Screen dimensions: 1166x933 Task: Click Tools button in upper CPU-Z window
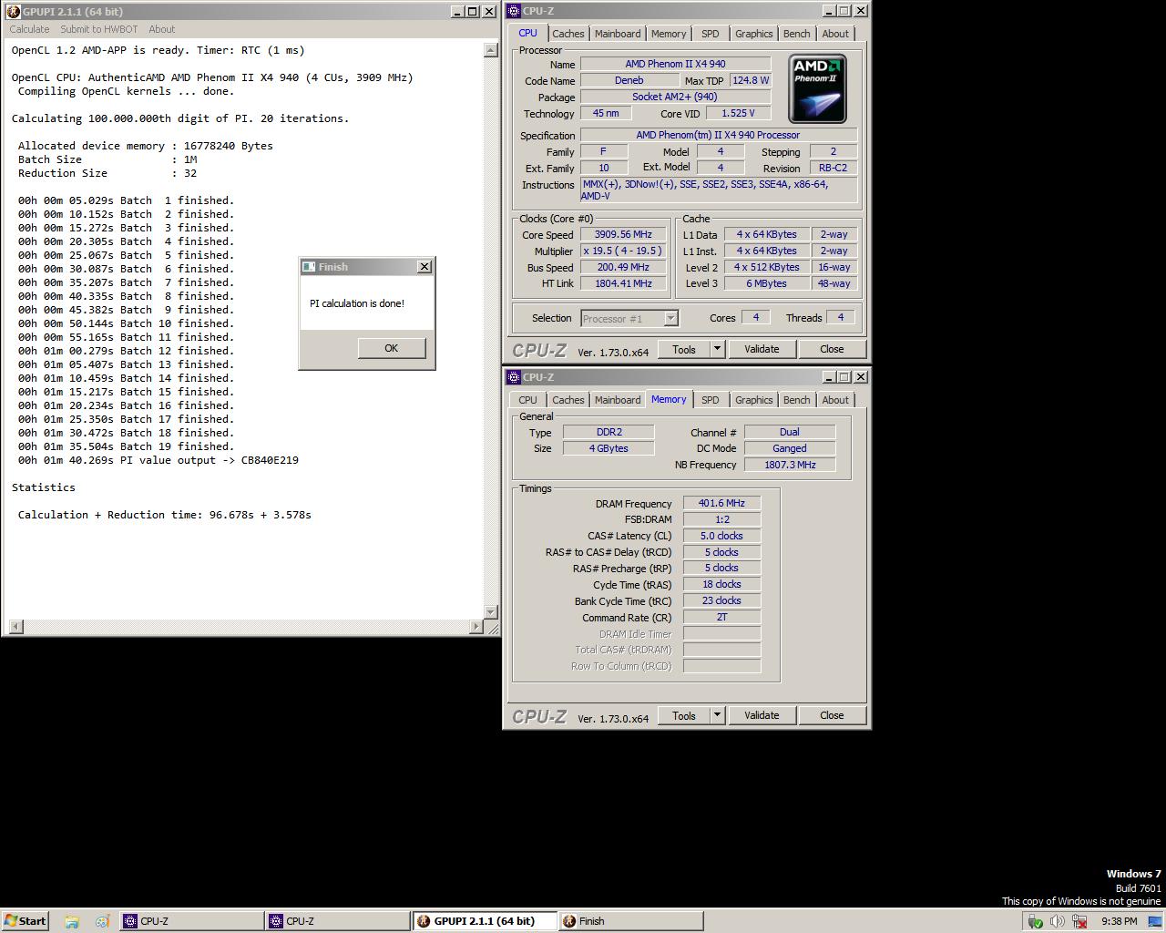pyautogui.click(x=683, y=349)
